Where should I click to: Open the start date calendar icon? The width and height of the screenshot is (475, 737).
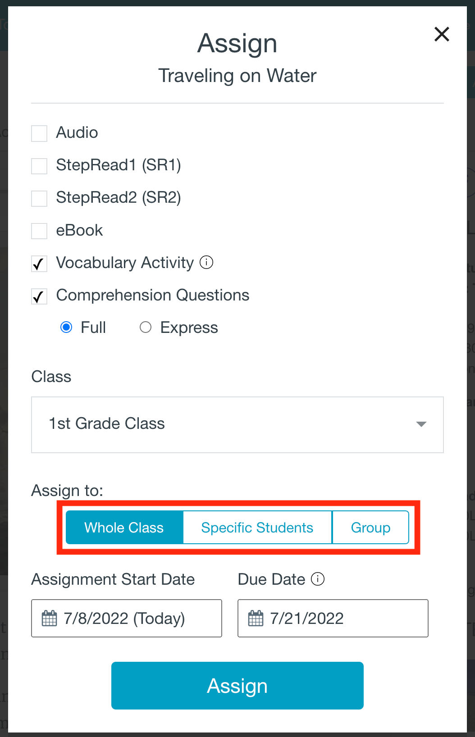(49, 618)
